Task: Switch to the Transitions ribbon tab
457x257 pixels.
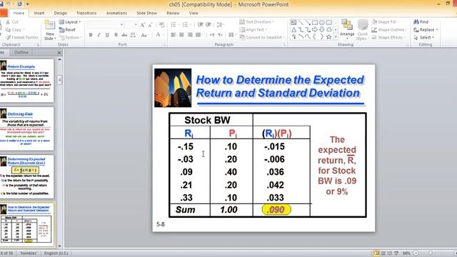Action: tap(86, 13)
